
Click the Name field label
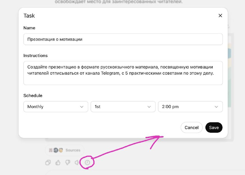(x=29, y=28)
